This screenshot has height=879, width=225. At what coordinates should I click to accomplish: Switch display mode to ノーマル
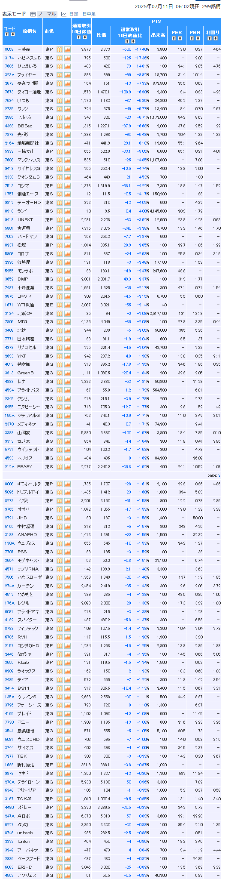click(47, 14)
